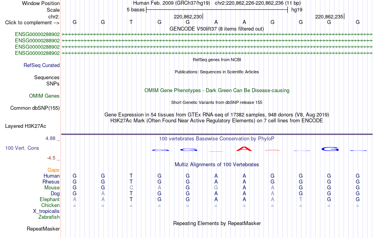Click 'Repeating Elements by RepeatMasker' heading
Screen dimensions: 373x238
click(x=217, y=223)
